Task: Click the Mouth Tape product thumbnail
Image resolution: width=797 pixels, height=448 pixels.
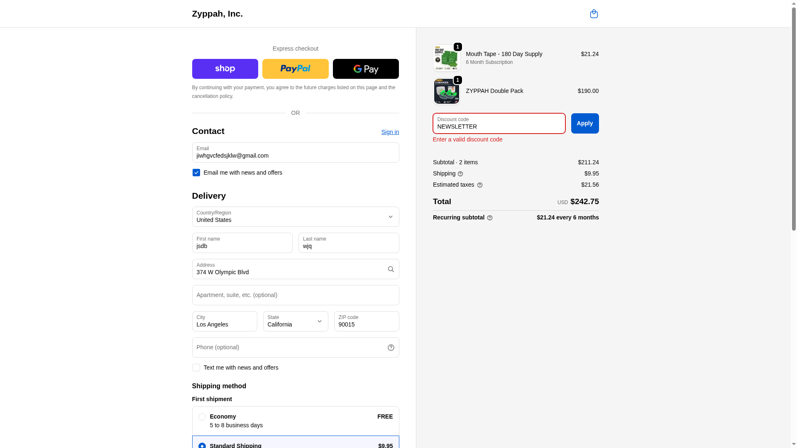Action: click(447, 58)
